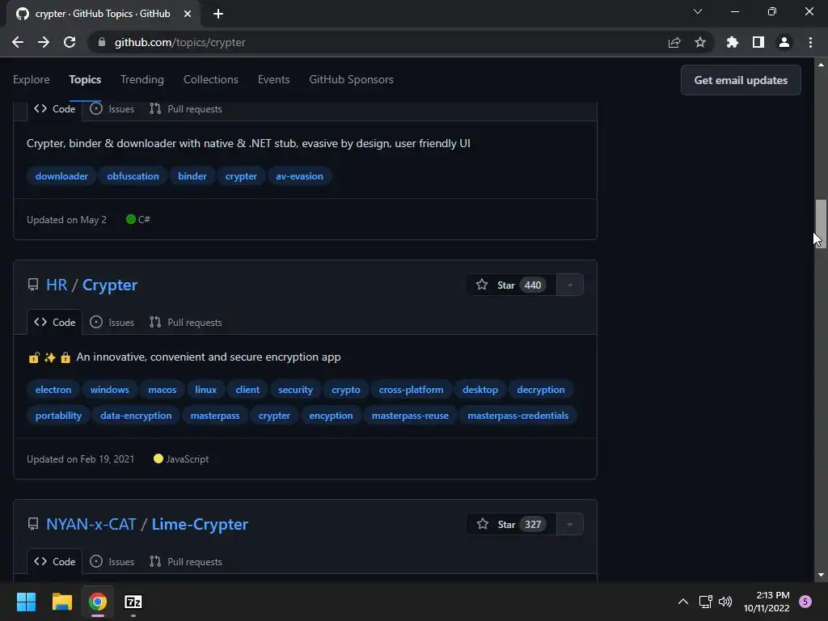Bookmark this page with the star icon
The image size is (828, 621).
coord(700,42)
